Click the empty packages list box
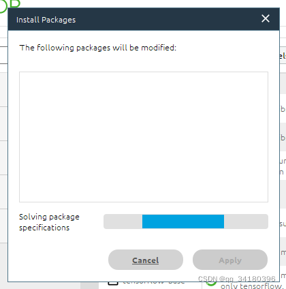The image size is (286, 289). click(x=144, y=137)
